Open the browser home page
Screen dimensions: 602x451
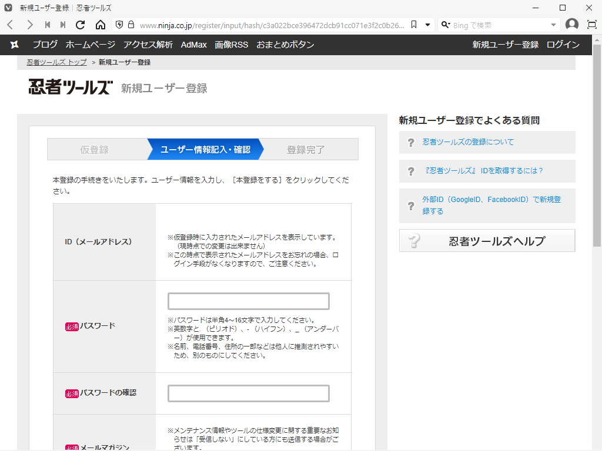100,25
